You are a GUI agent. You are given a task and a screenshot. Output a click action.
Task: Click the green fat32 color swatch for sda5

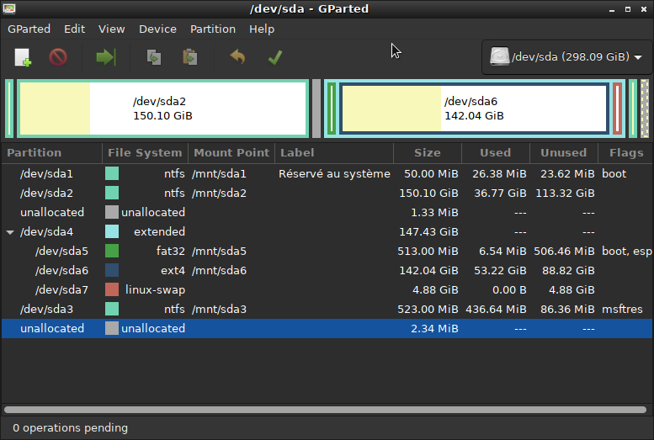click(112, 251)
